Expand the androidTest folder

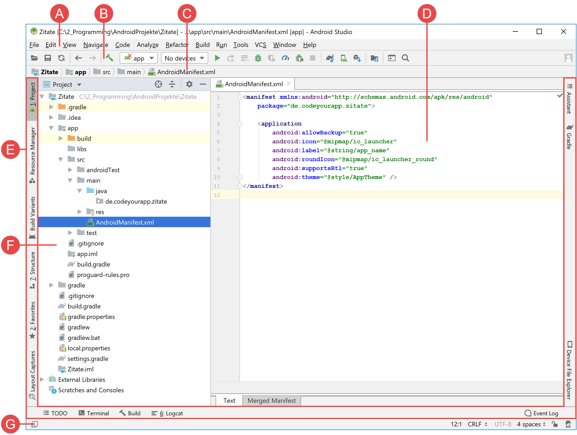pos(70,170)
